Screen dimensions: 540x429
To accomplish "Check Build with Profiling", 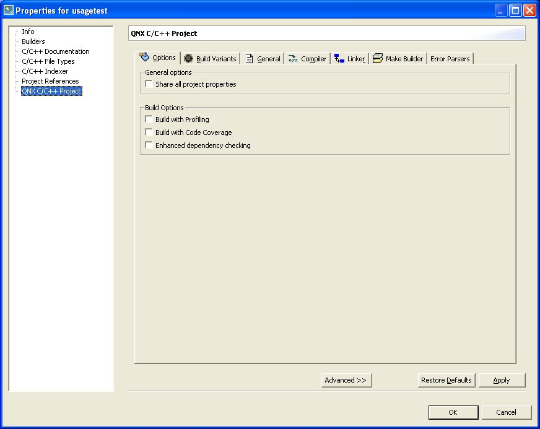I will pyautogui.click(x=148, y=119).
